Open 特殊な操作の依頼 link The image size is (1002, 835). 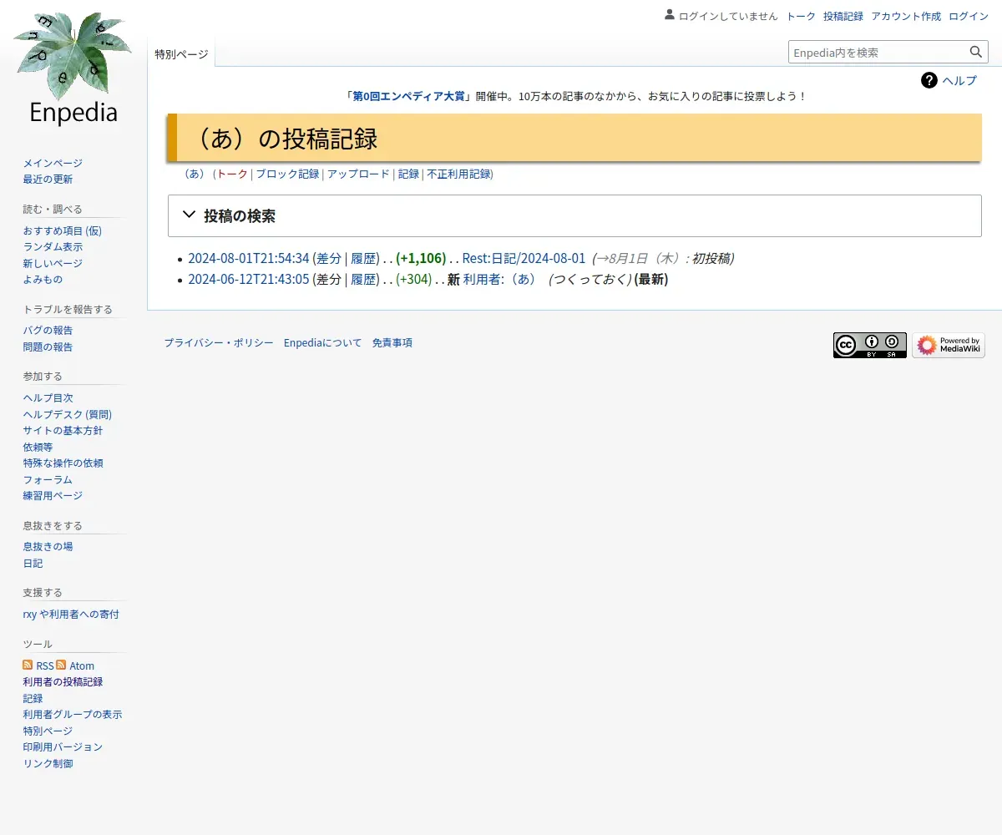coord(63,463)
